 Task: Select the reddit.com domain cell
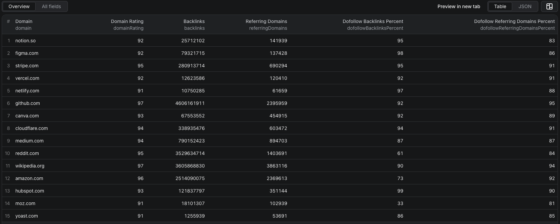click(27, 153)
